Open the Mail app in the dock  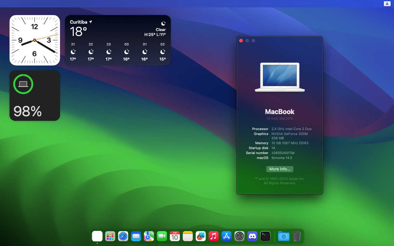[136, 236]
